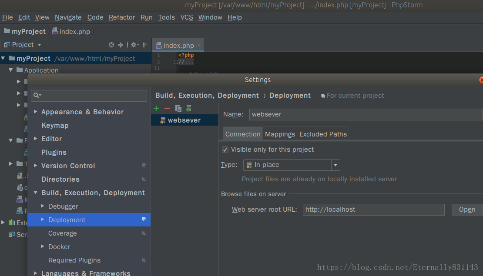The height and width of the screenshot is (276, 483).
Task: Expand Languages & Frameworks settings
Action: [x=35, y=273]
